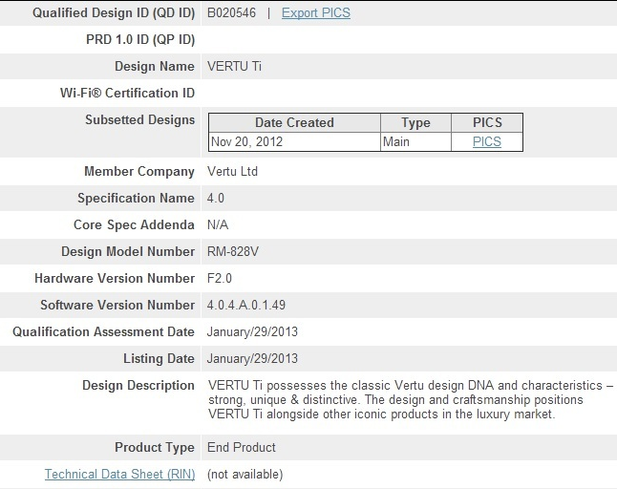Select the hardware version F2.0
Image resolution: width=617 pixels, height=489 pixels.
pos(220,278)
